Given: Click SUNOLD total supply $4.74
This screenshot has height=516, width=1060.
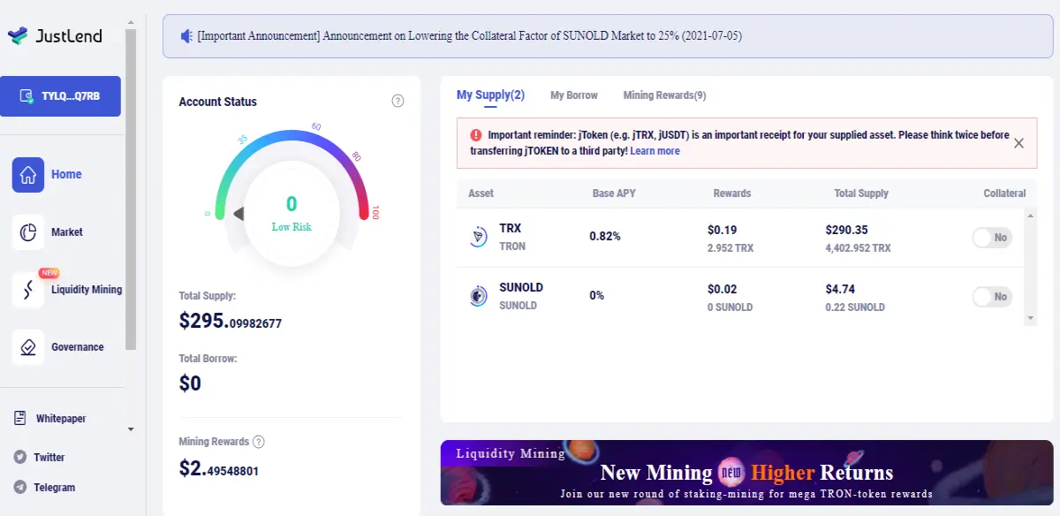Looking at the screenshot, I should pos(840,289).
